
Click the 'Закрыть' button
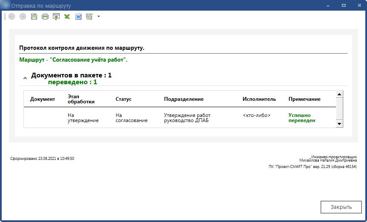341,207
